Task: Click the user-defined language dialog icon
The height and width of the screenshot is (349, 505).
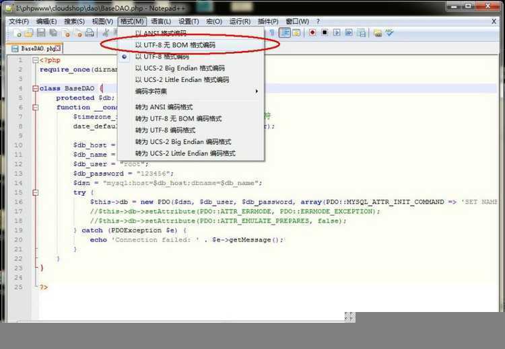Action: coord(296,33)
